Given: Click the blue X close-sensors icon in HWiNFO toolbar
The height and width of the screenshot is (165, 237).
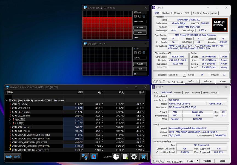Looking at the screenshot, I should pos(144,157).
